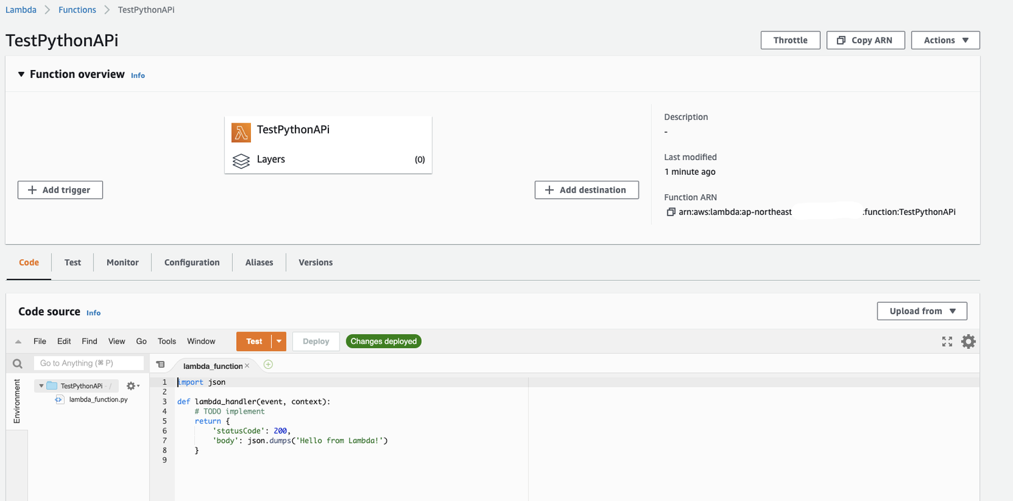Close the lambda_function editor tab
The width and height of the screenshot is (1013, 501).
click(x=247, y=366)
